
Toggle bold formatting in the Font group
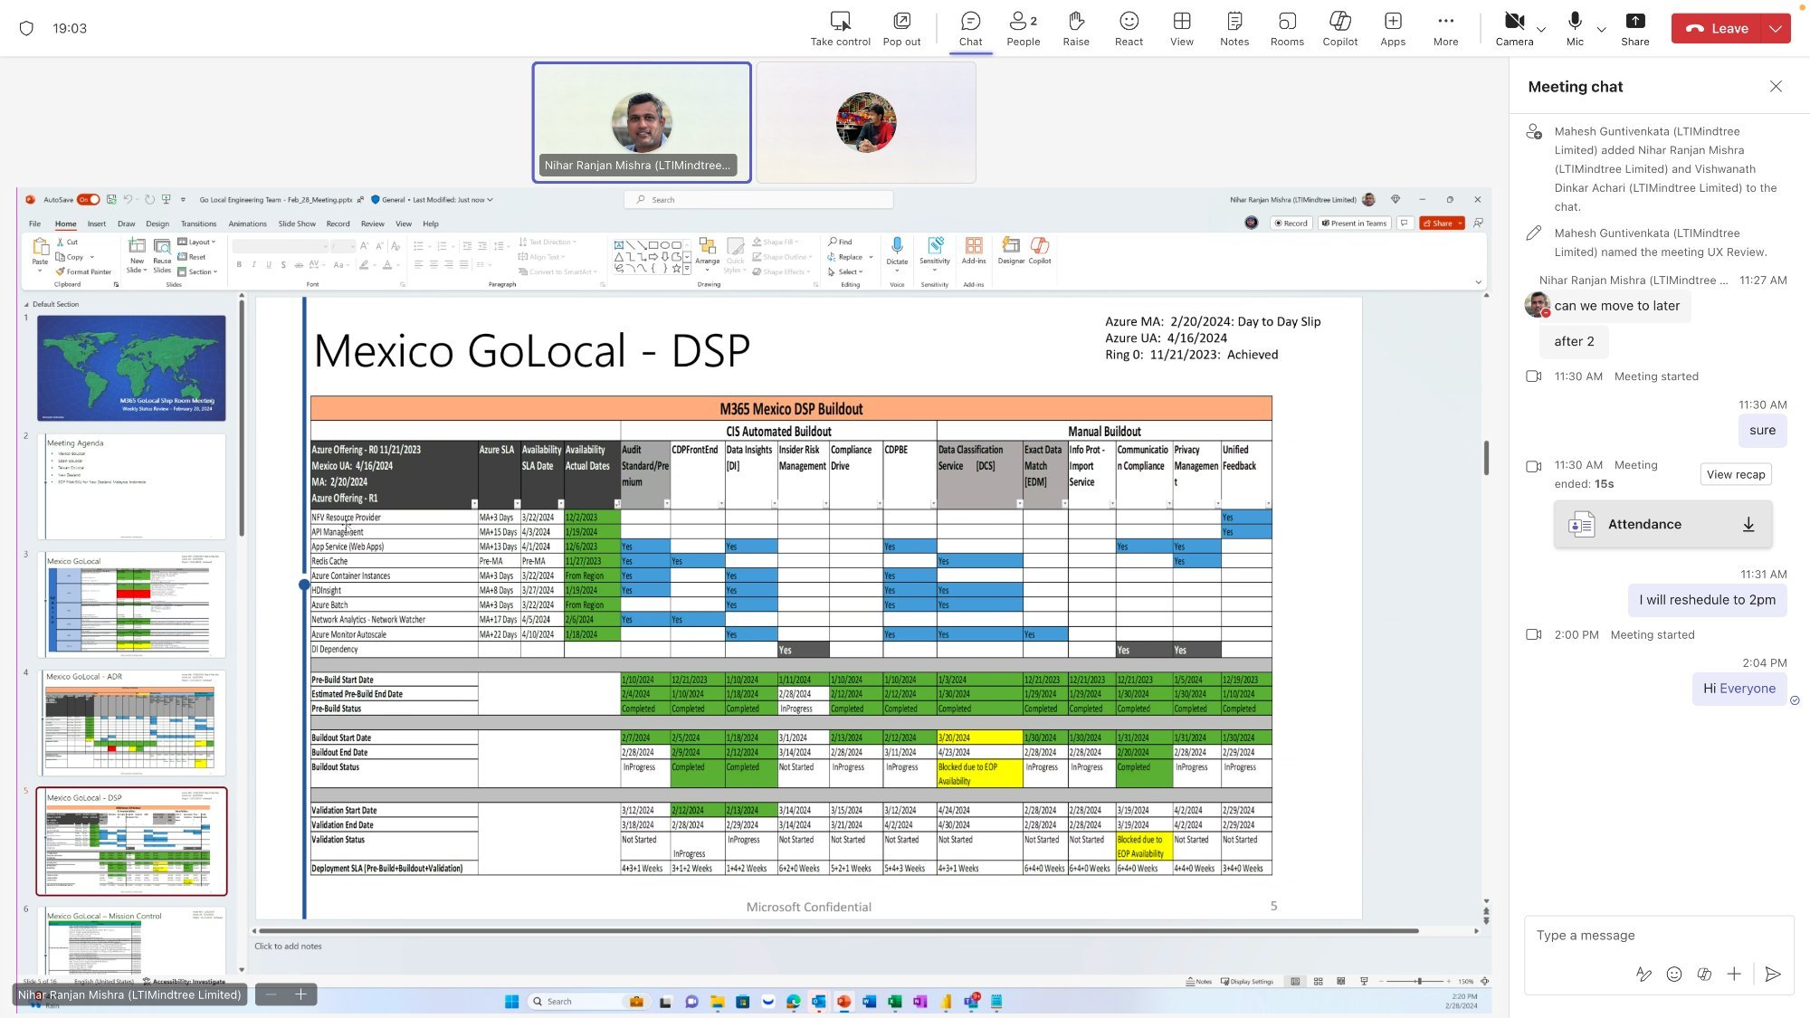tap(239, 264)
